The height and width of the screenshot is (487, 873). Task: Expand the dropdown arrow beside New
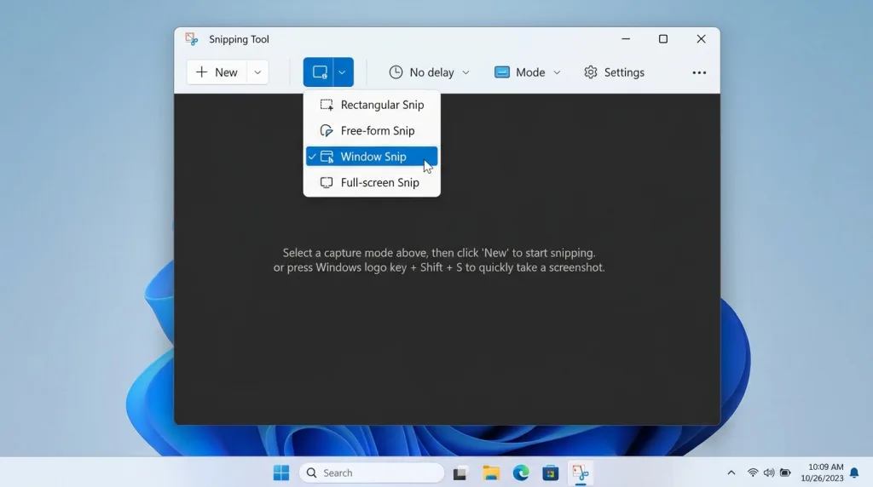(x=257, y=72)
